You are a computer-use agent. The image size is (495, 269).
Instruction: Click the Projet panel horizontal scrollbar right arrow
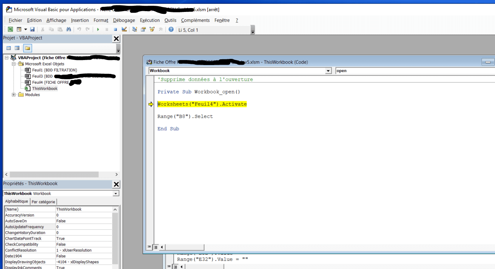(117, 174)
